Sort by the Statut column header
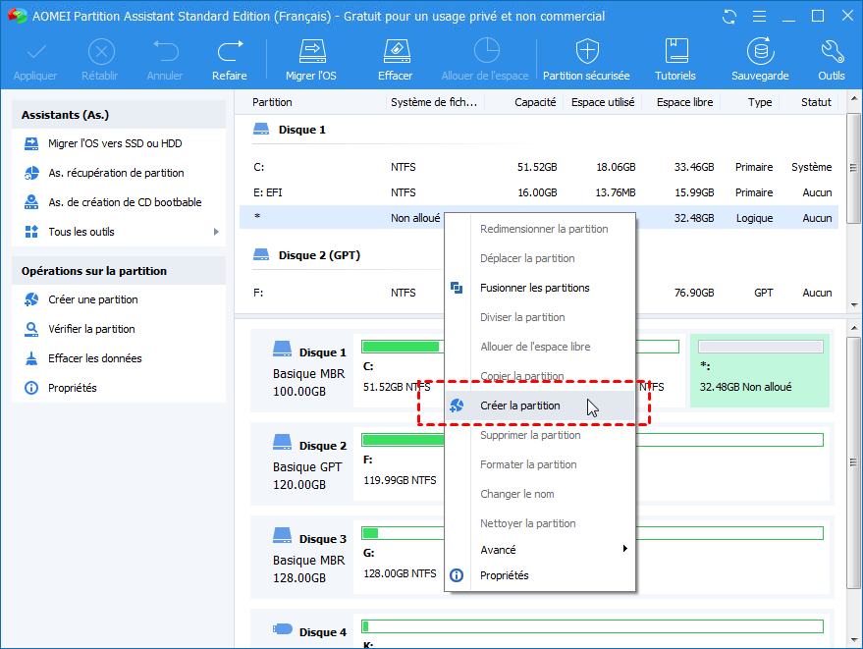 click(816, 102)
